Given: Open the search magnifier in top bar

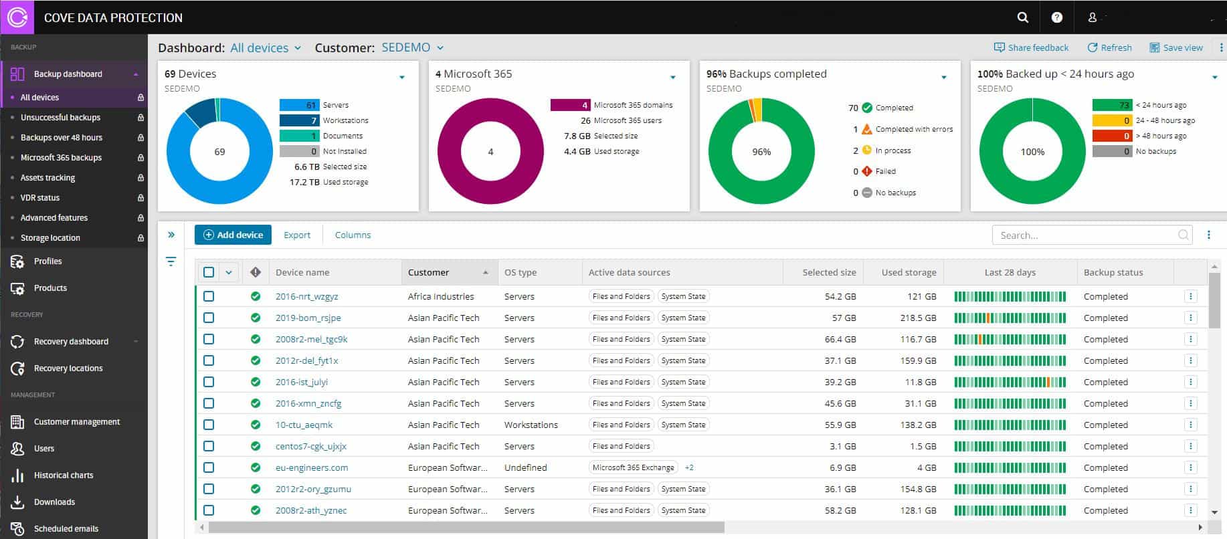Looking at the screenshot, I should (1022, 17).
